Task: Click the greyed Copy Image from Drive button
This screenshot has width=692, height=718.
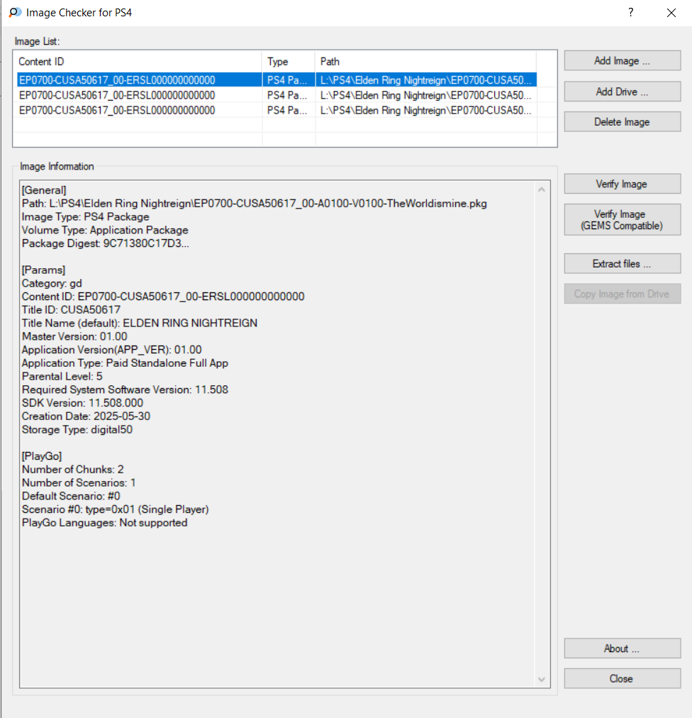Action: click(622, 294)
